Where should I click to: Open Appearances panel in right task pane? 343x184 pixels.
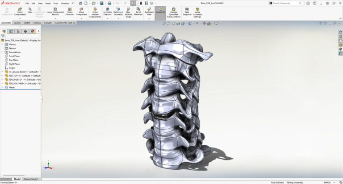coord(340,49)
